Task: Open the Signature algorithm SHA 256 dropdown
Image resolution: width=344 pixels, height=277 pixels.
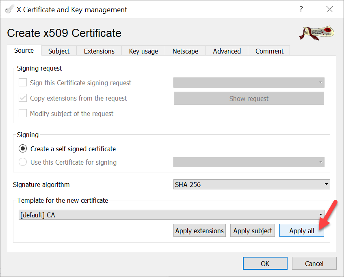Action: 251,185
